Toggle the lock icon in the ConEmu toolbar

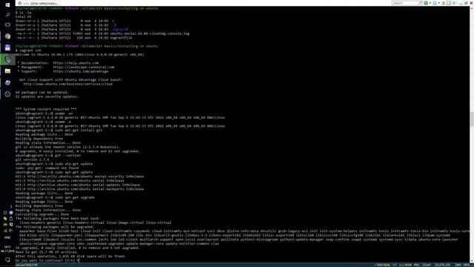coord(443,3)
